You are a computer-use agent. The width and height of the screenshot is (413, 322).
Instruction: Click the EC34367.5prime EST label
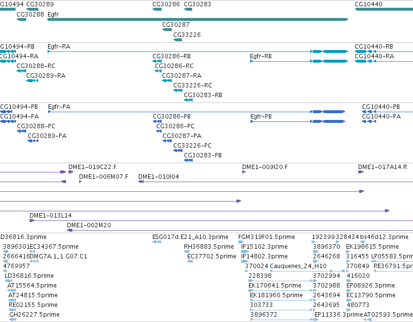[x=54, y=247]
